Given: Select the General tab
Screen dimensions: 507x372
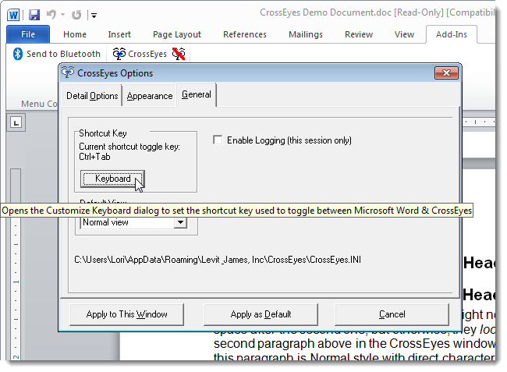Looking at the screenshot, I should coord(197,94).
